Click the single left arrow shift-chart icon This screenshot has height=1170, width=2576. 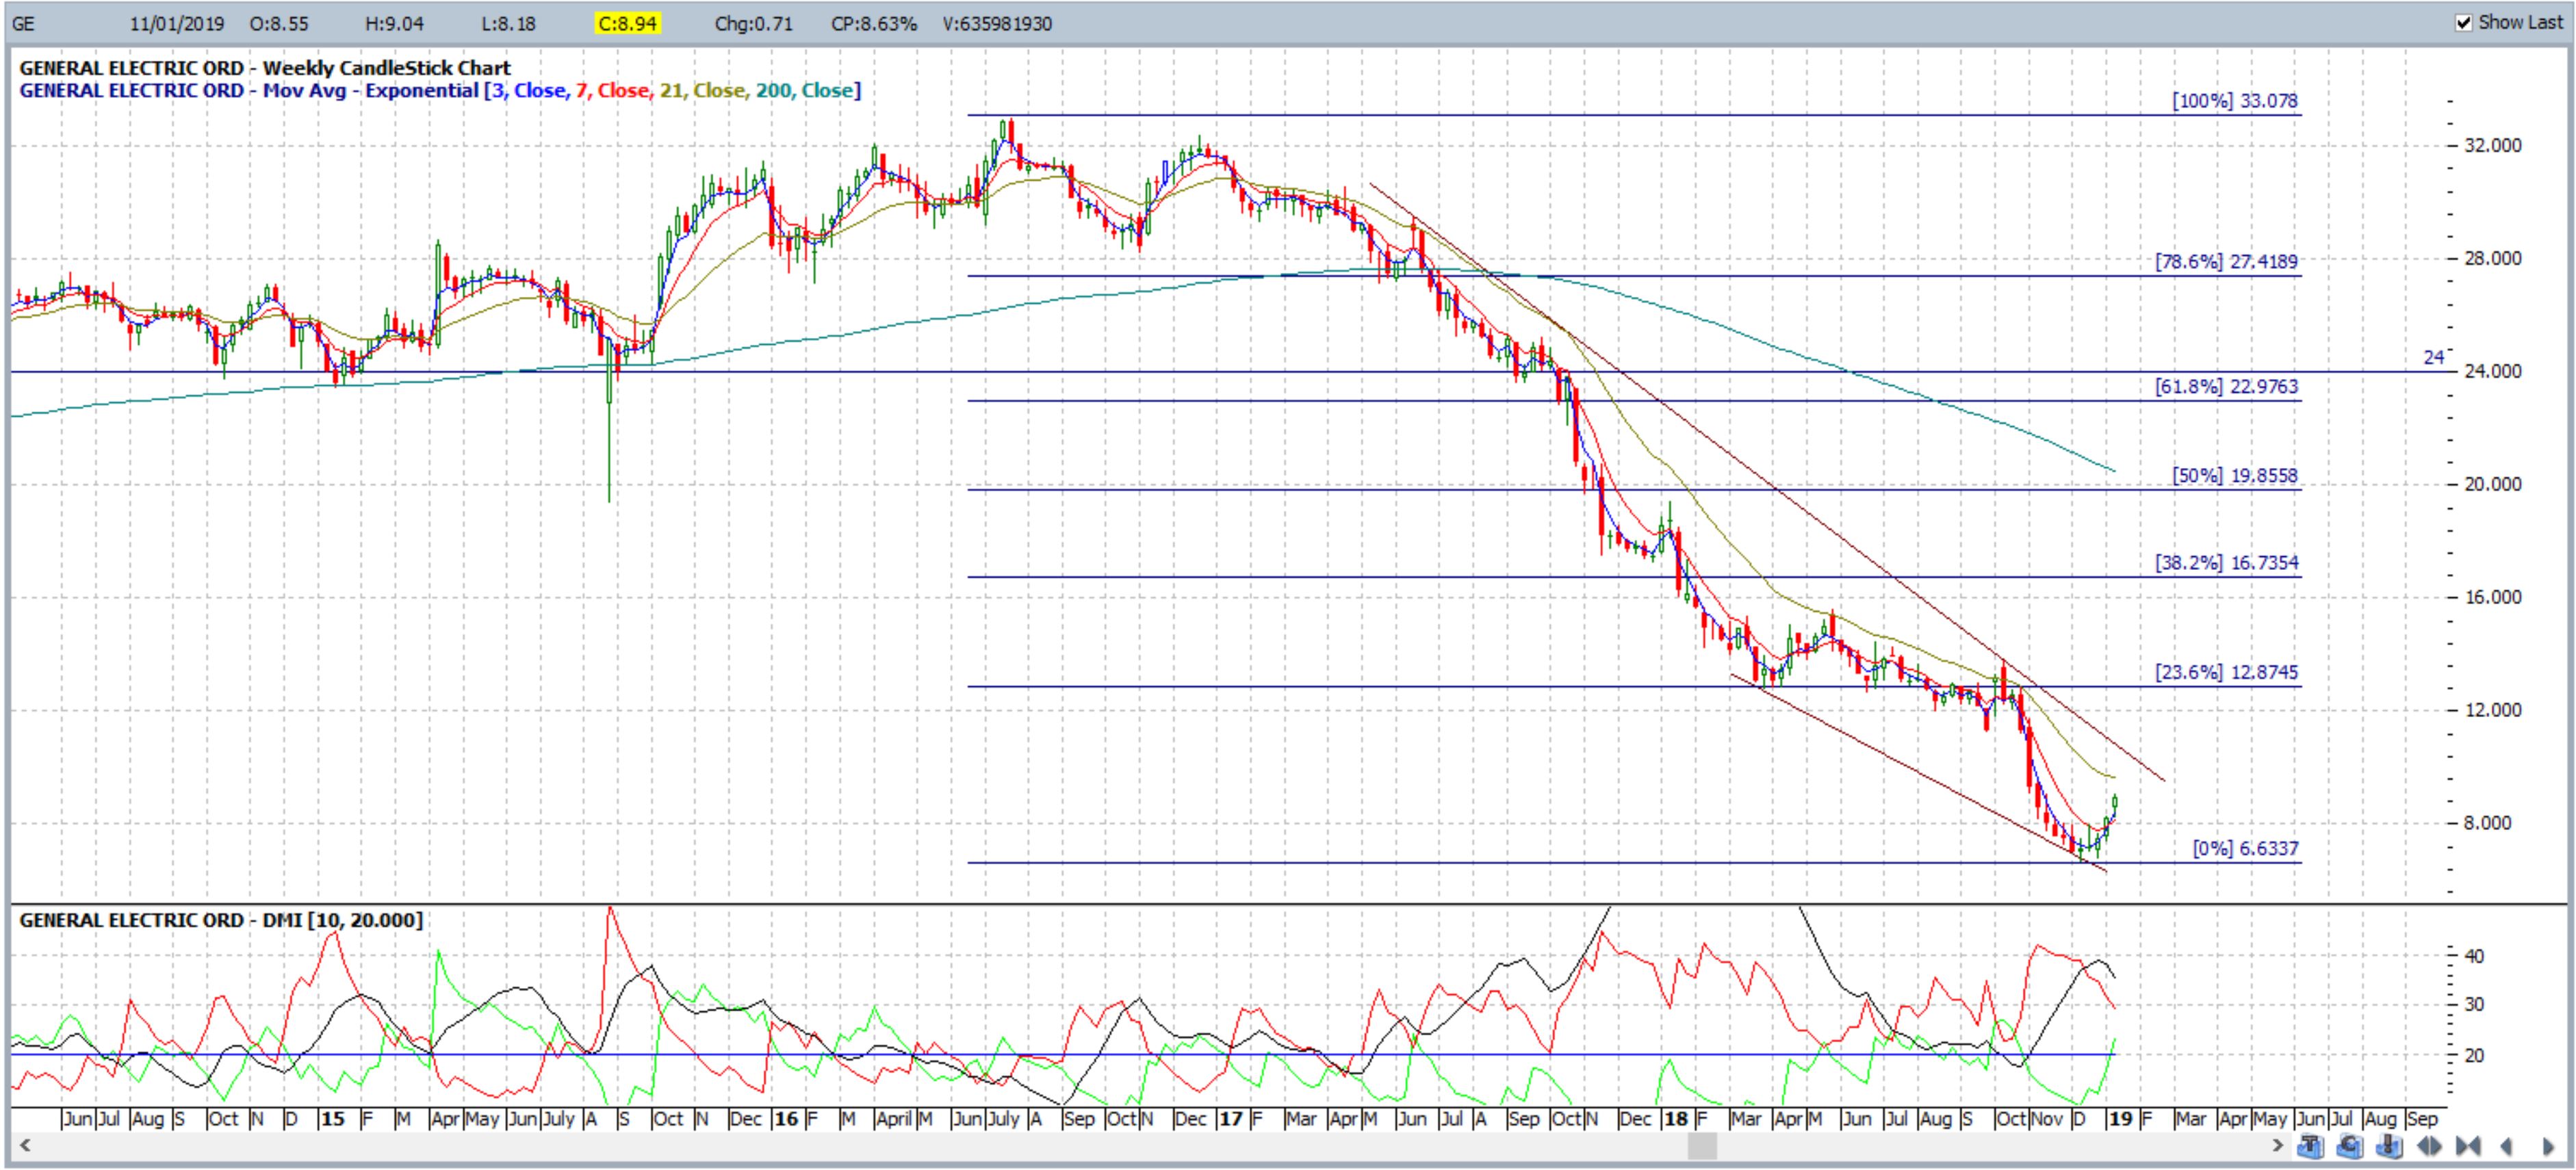pos(2507,1146)
